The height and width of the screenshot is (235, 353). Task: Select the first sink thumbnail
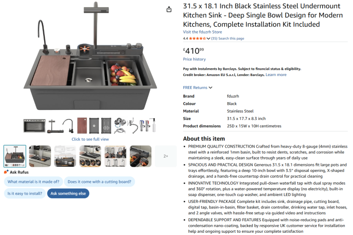tap(15, 156)
